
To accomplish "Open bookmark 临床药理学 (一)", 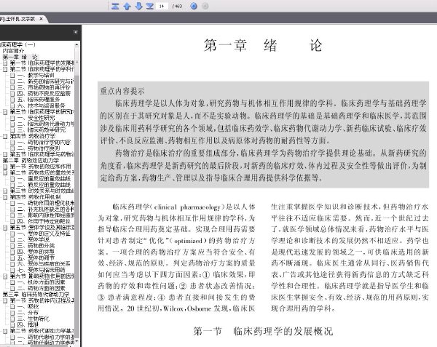I will (17, 44).
